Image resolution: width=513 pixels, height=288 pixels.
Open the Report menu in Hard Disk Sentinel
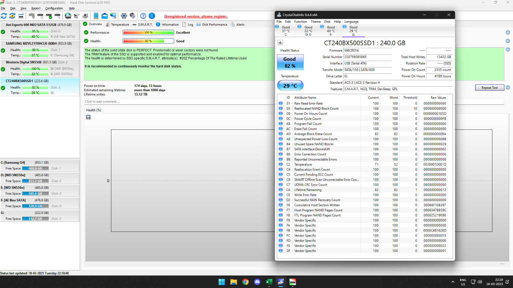pyautogui.click(x=36, y=8)
